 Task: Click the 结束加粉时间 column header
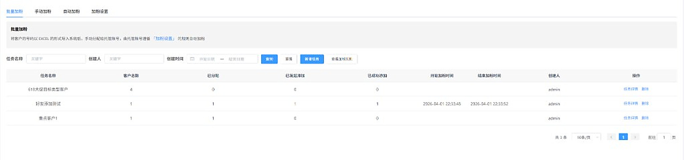coord(489,76)
